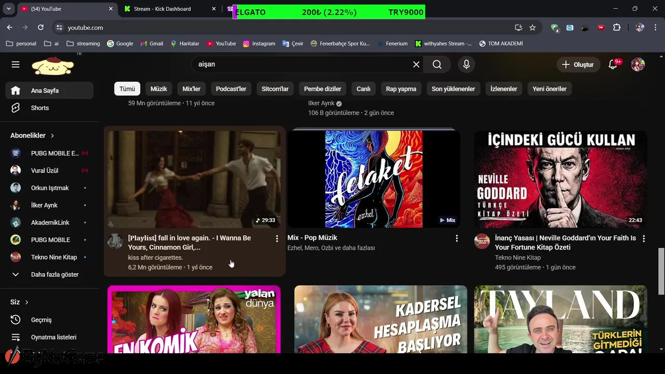Open Oynatma listeleri in the sidebar

pyautogui.click(x=49, y=337)
